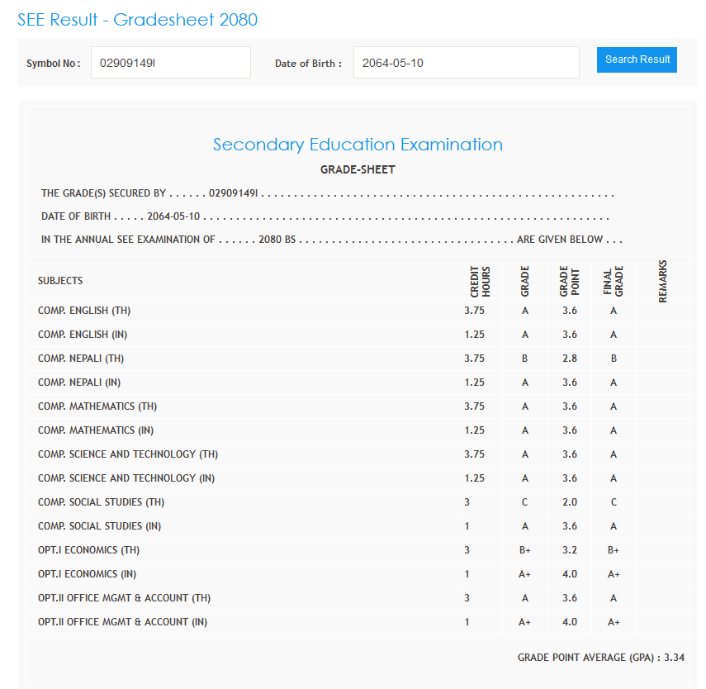Click the Grade Point Average 3.34 text
The image size is (706, 689).
[x=600, y=658]
